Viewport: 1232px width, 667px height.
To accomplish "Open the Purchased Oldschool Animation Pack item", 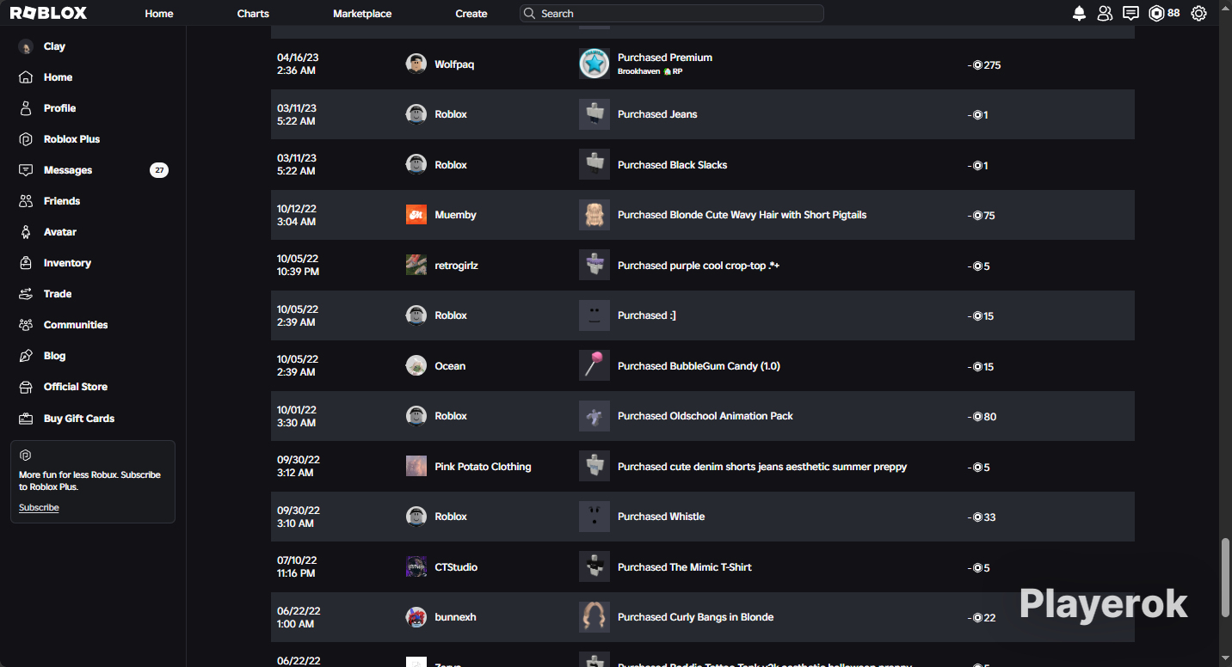I will click(x=705, y=416).
